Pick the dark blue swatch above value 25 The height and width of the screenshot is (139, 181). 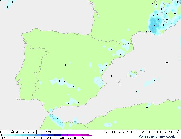pyautogui.click(x=58, y=135)
